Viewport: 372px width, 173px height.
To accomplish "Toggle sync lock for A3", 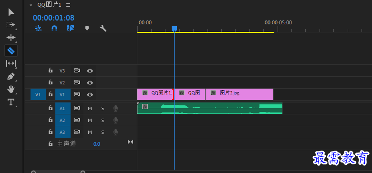I will pos(77,132).
